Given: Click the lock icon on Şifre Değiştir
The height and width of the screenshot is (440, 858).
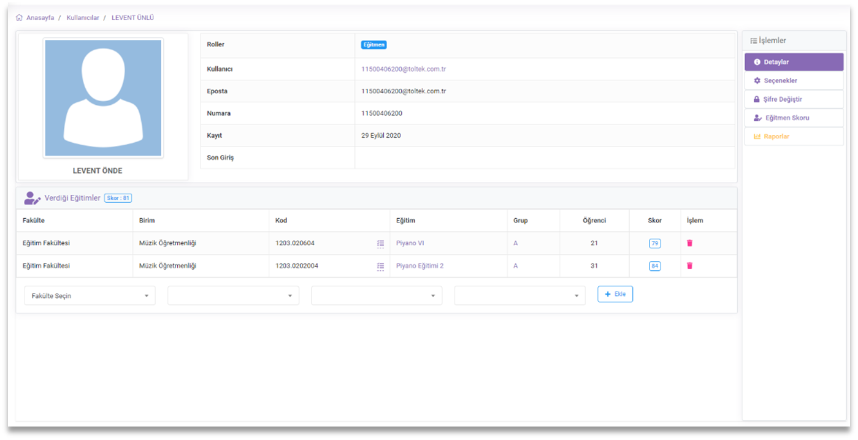Looking at the screenshot, I should point(756,99).
